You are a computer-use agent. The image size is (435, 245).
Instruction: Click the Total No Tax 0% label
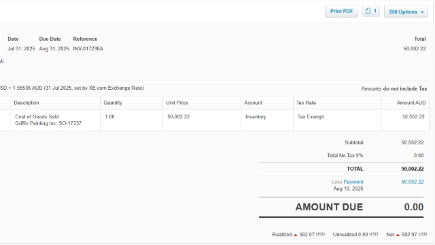click(345, 155)
